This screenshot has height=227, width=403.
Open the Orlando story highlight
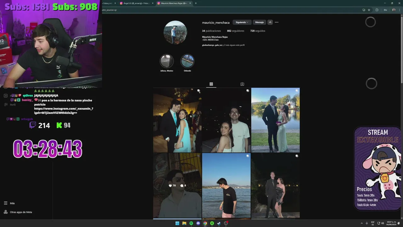click(x=187, y=61)
